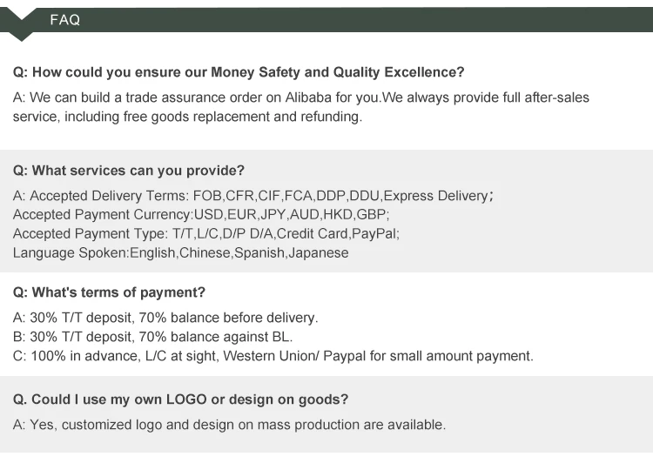Click "Express Delivery" in delivery terms
The image size is (653, 470).
(x=435, y=196)
